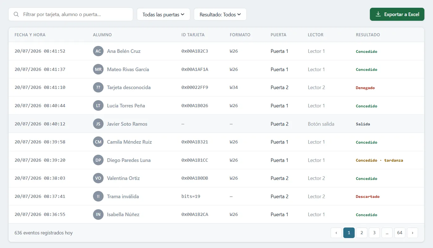Click timestamp 20/07/2026 08:40:12
Viewport: 433px width, 248px height.
[40, 124]
